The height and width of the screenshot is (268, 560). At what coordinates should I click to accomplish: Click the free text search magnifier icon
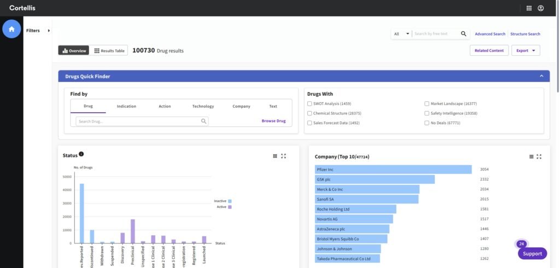click(x=464, y=34)
